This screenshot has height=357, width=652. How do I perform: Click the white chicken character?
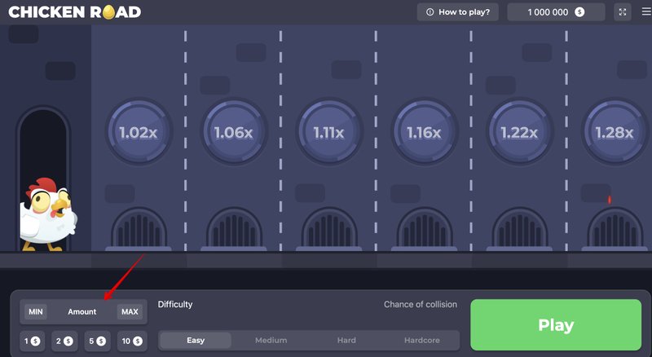coord(45,214)
